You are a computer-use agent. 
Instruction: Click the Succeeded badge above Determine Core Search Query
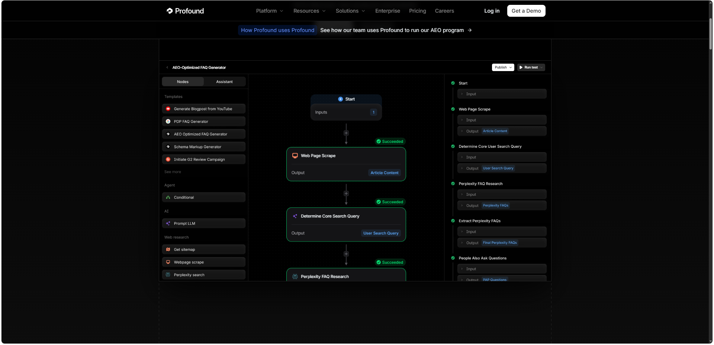pyautogui.click(x=390, y=202)
